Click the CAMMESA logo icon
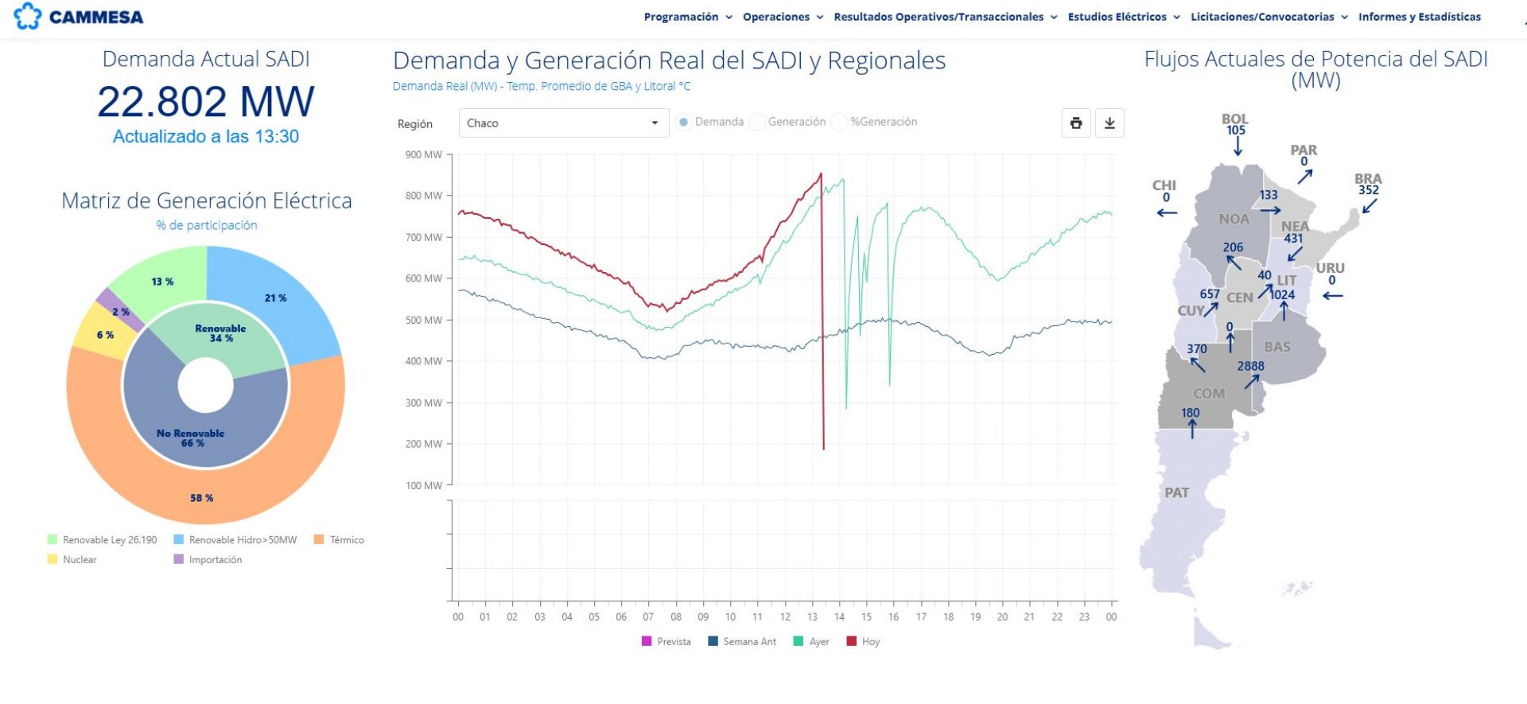The width and height of the screenshot is (1527, 704). click(27, 16)
